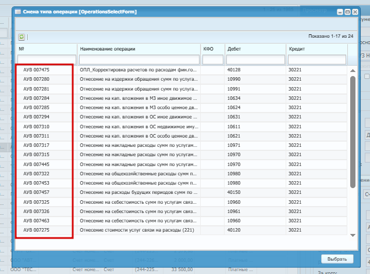Click scrollbar up arrow in operations grid
Viewport: 370px width, 274px height.
[353, 70]
